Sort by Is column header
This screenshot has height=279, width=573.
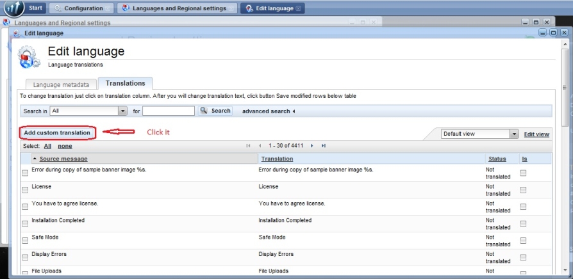524,159
